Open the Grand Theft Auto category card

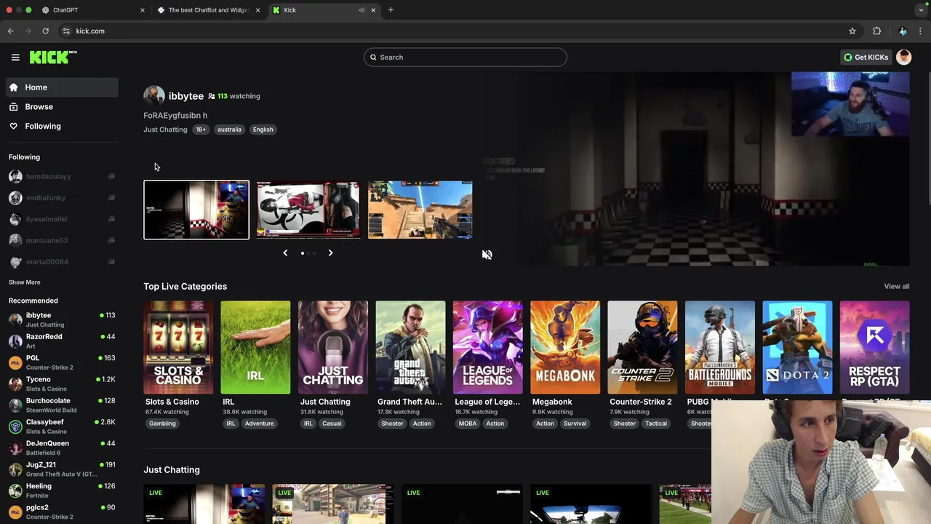(410, 348)
